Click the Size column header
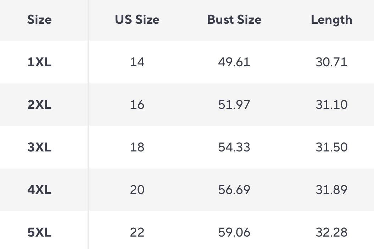 pyautogui.click(x=39, y=20)
